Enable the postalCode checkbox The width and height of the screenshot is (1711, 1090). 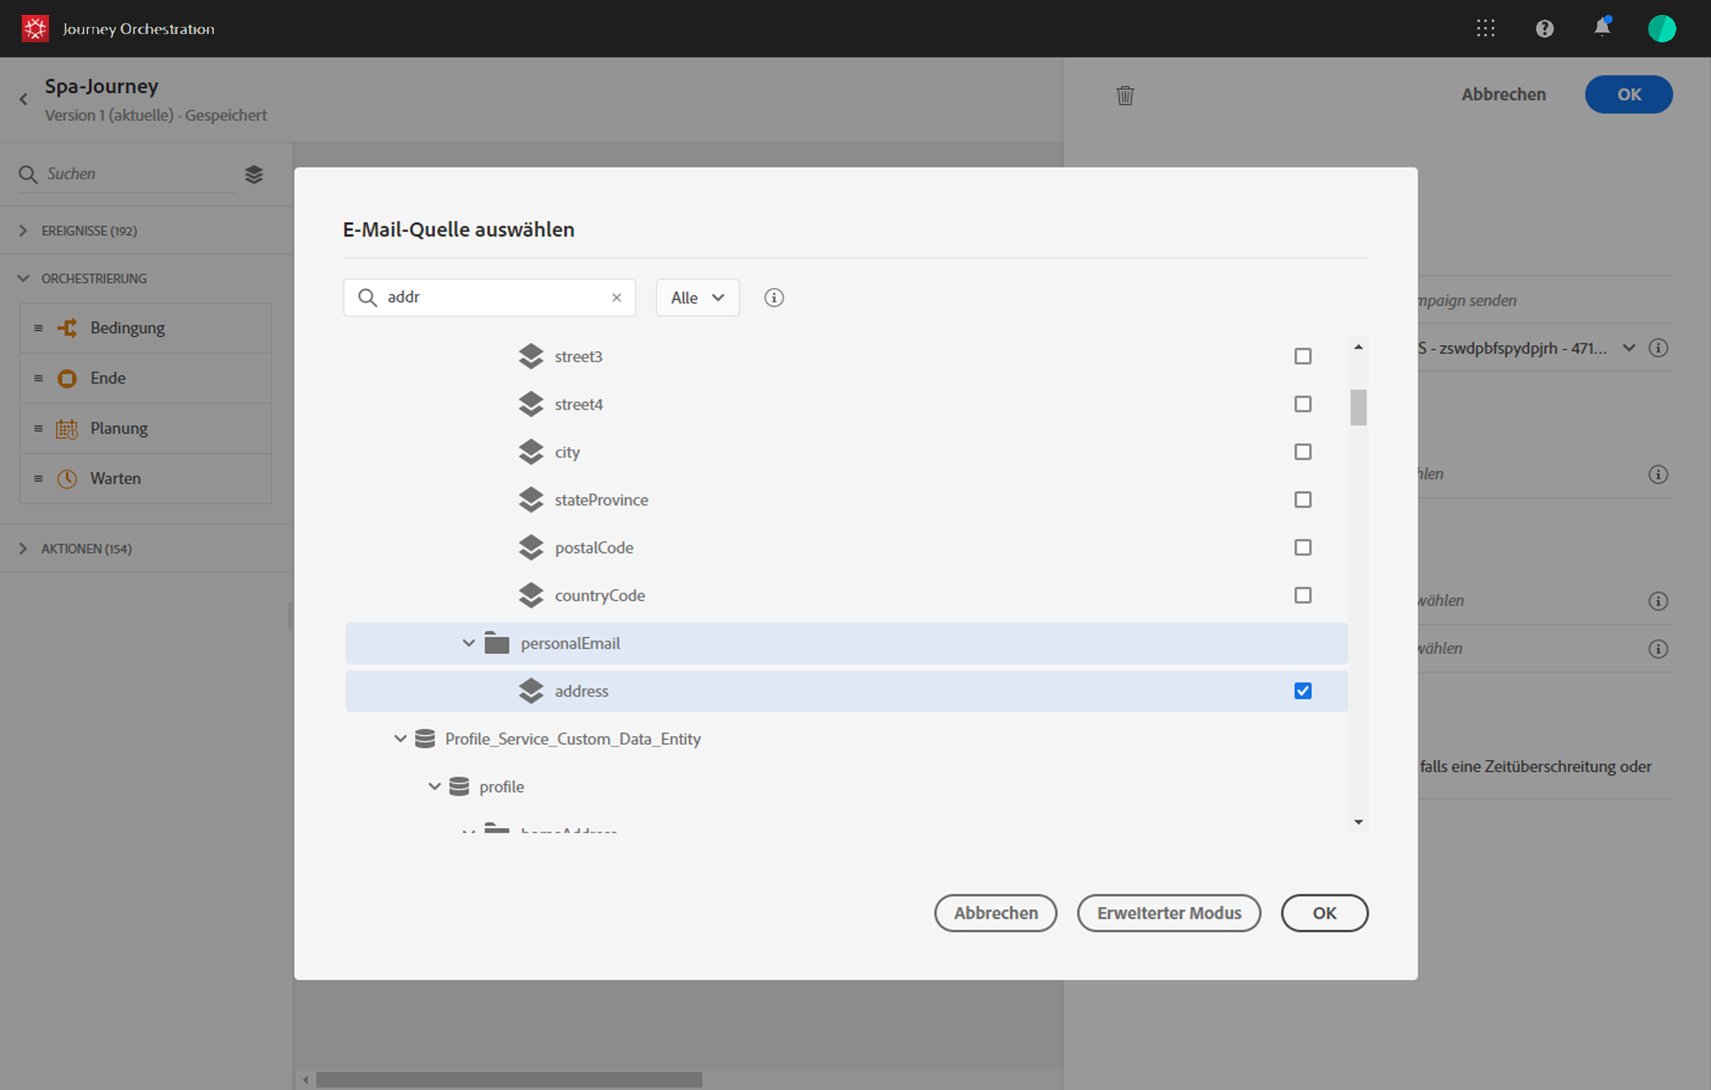[x=1303, y=548]
